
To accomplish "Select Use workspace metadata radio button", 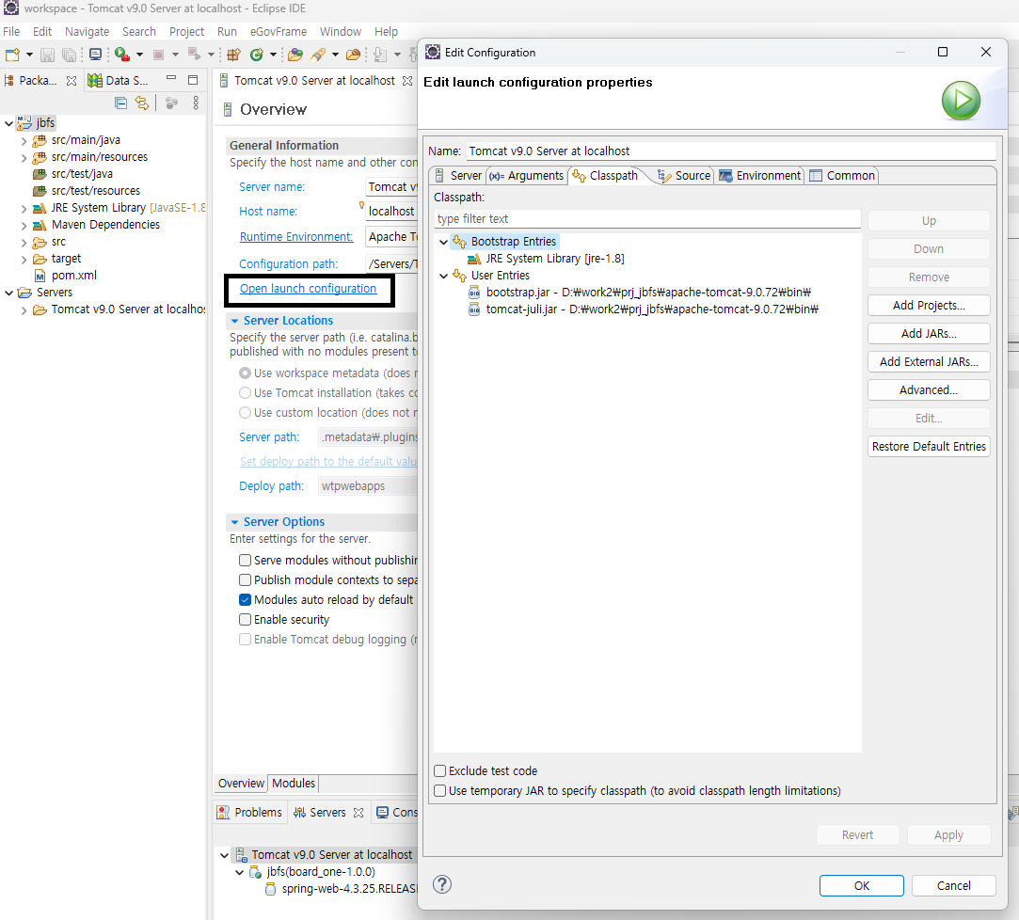I will [245, 373].
